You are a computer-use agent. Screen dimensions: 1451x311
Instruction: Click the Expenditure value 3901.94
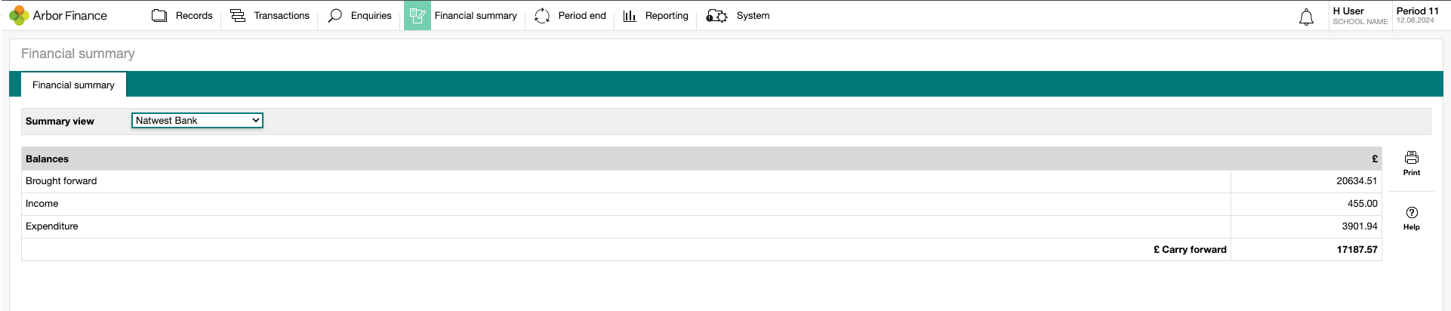tap(1360, 226)
